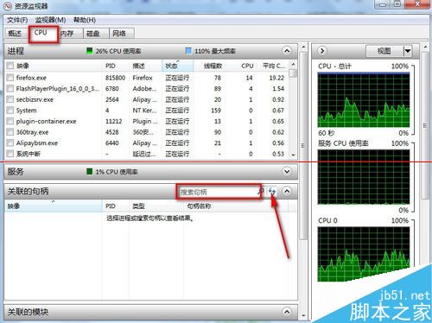The height and width of the screenshot is (323, 432).
Task: Open the 视图 view dropdown arrow
Action: pyautogui.click(x=408, y=51)
